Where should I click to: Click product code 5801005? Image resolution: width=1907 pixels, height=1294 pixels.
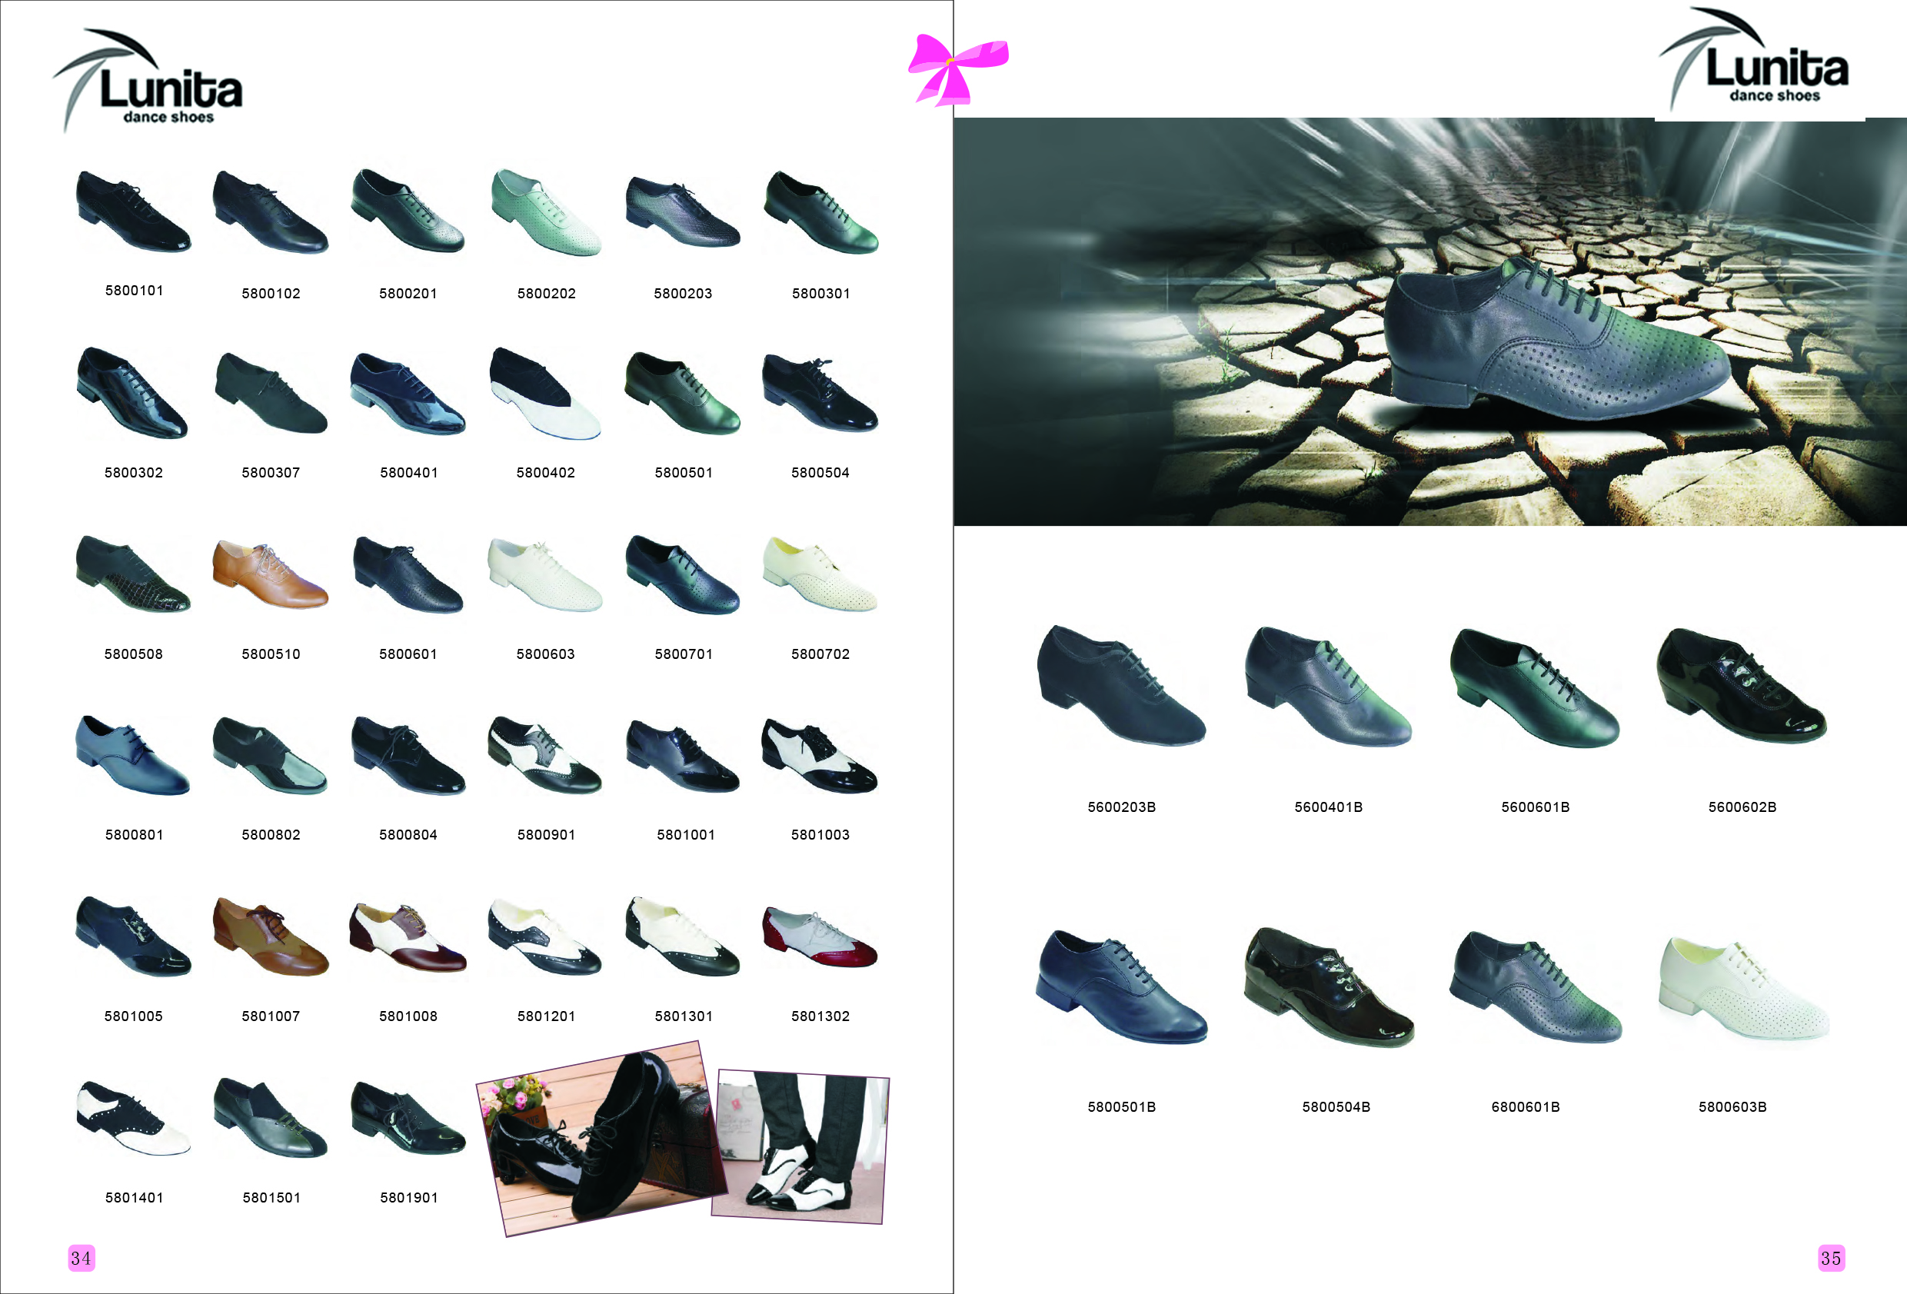(x=133, y=1016)
